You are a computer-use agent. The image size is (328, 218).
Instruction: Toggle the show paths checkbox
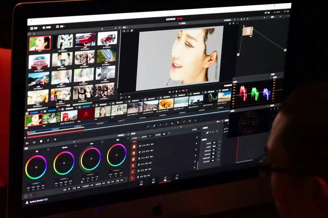139,137
